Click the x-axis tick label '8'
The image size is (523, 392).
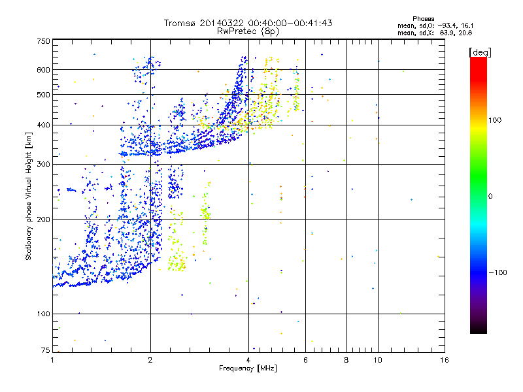click(x=346, y=360)
